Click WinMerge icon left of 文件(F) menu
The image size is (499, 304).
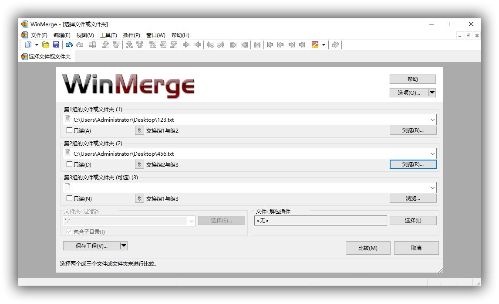click(24, 35)
